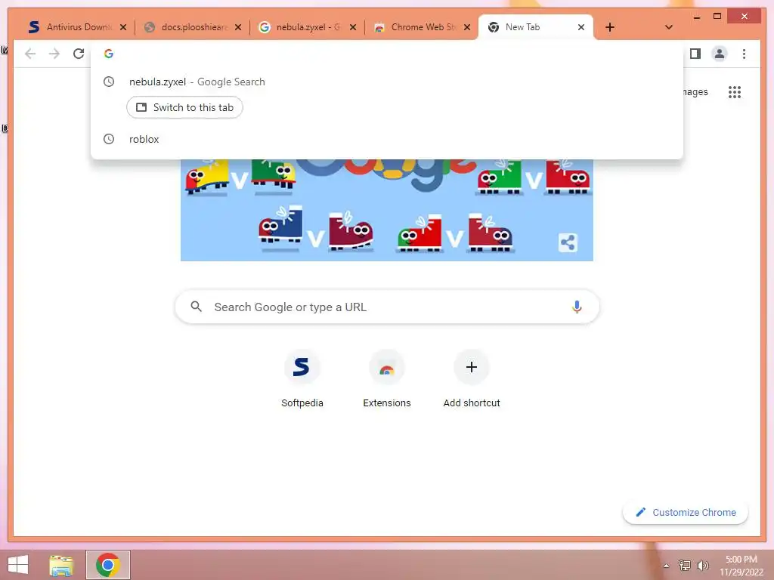774x580 pixels.
Task: Open the Windows Start menu
Action: [18, 565]
